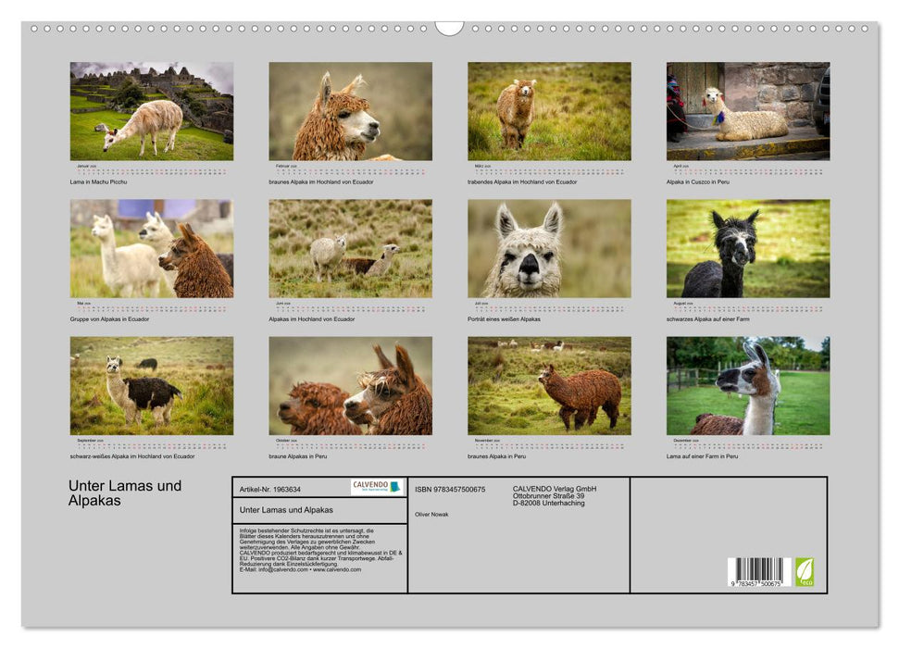
Task: View the braune Alpakas in Peru photo
Action: point(350,385)
